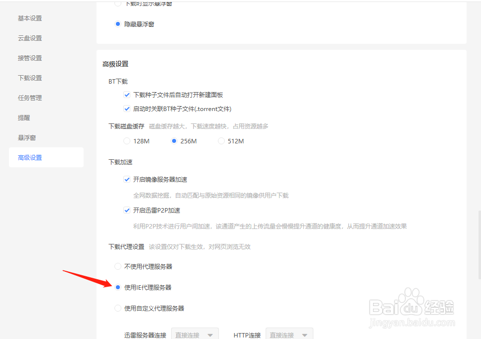Select the 隐藏悬浮窗 radio button

(117, 23)
